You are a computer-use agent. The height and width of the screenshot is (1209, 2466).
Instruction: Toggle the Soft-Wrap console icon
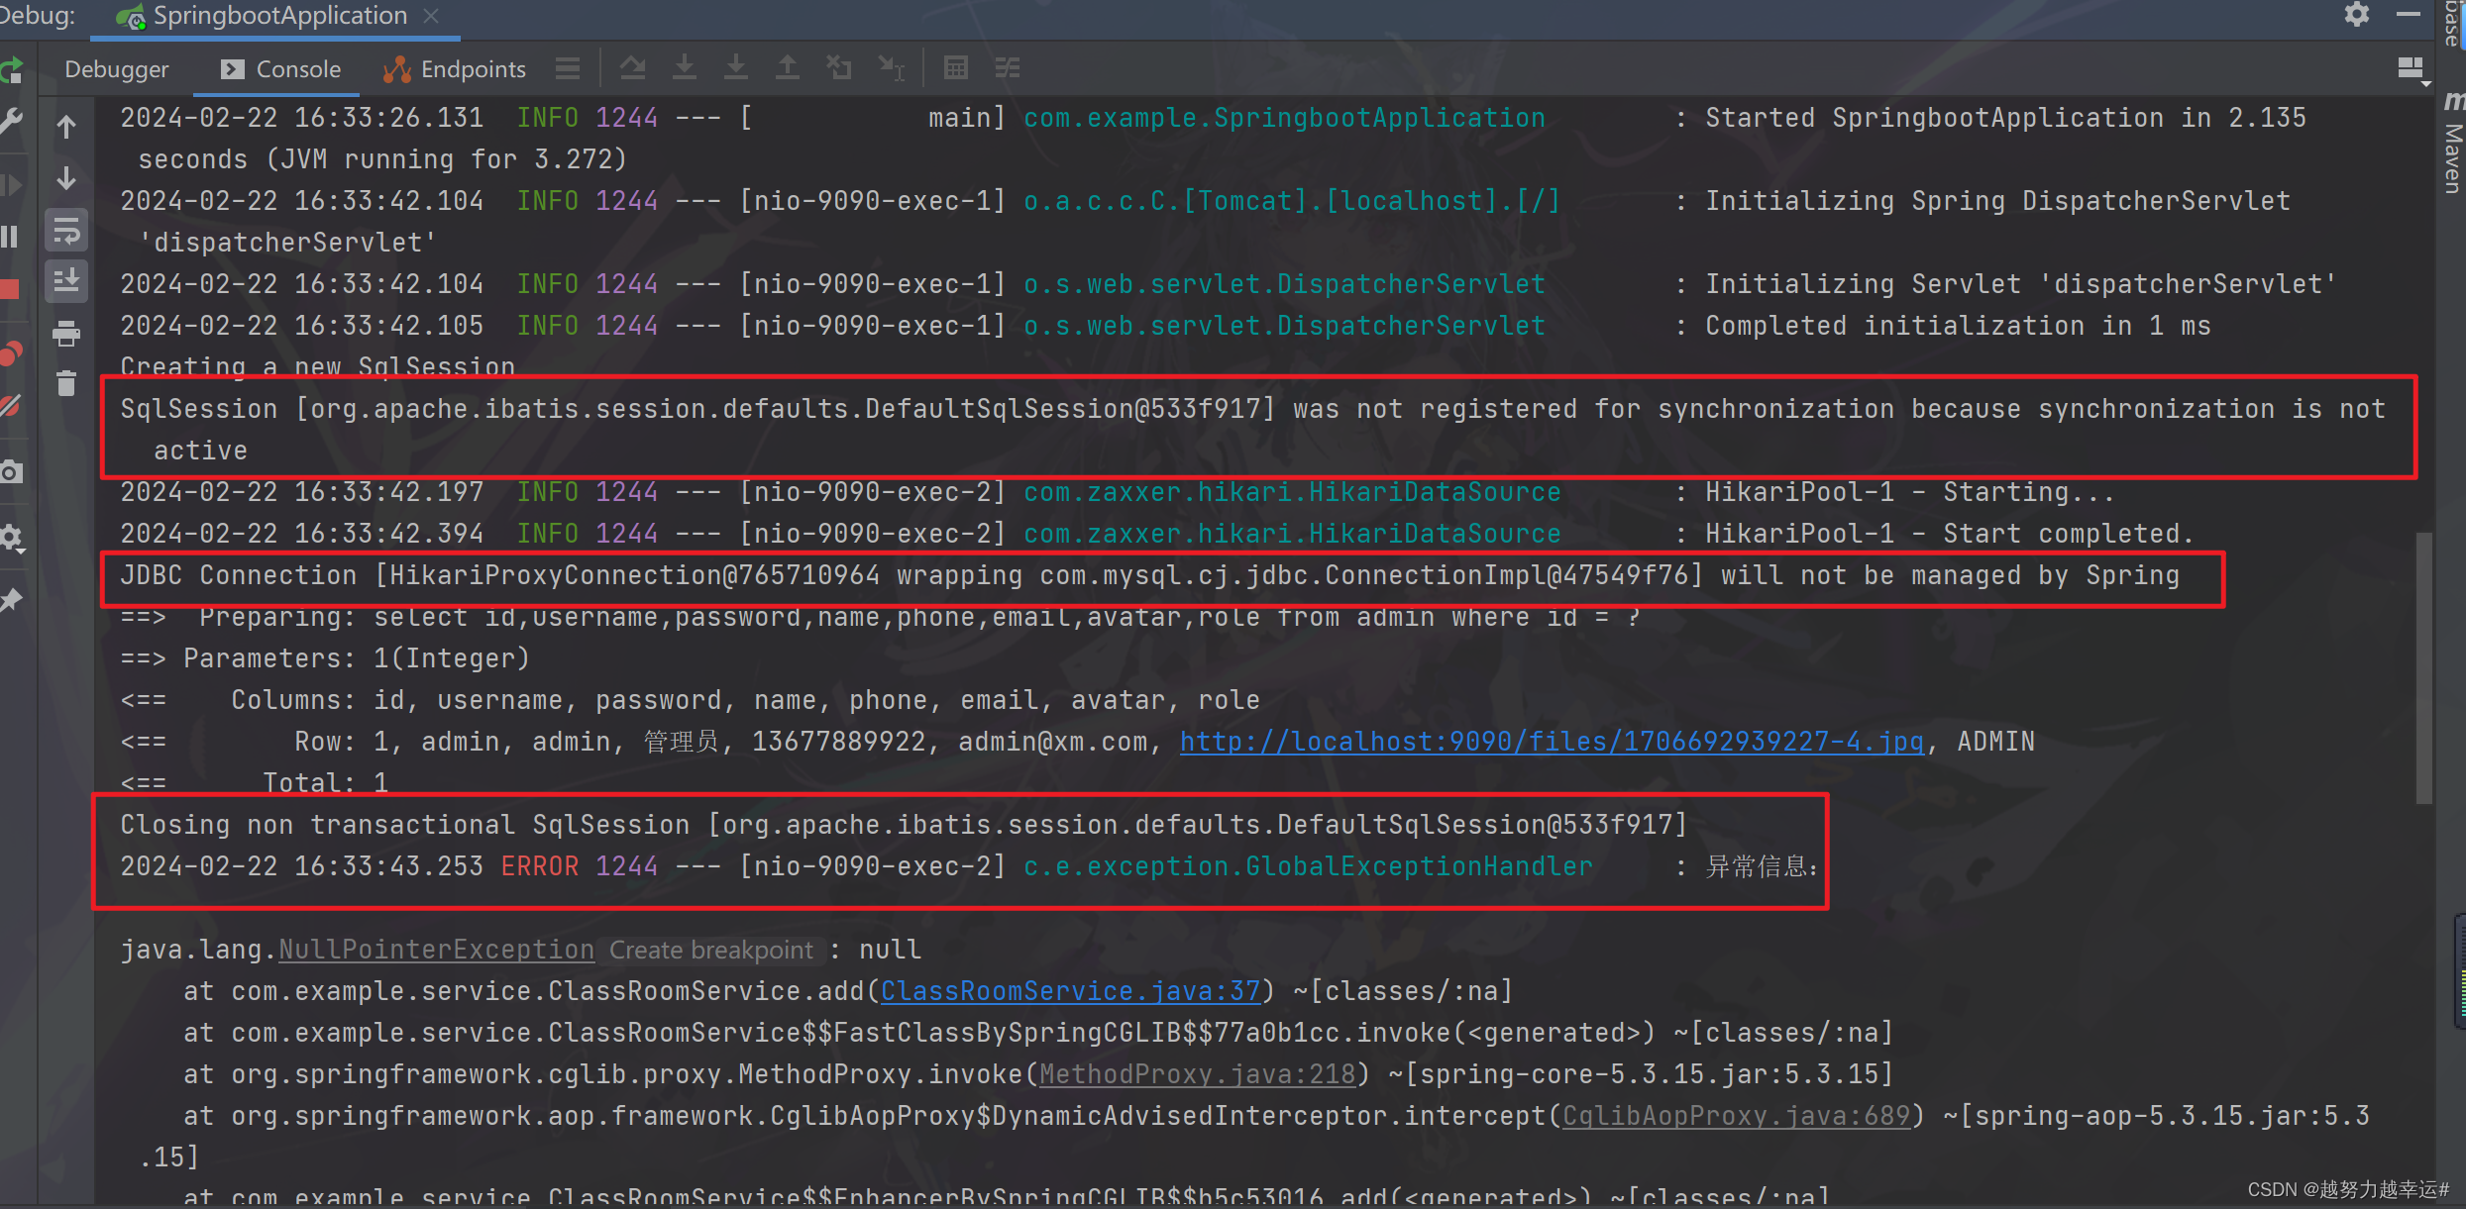66,231
